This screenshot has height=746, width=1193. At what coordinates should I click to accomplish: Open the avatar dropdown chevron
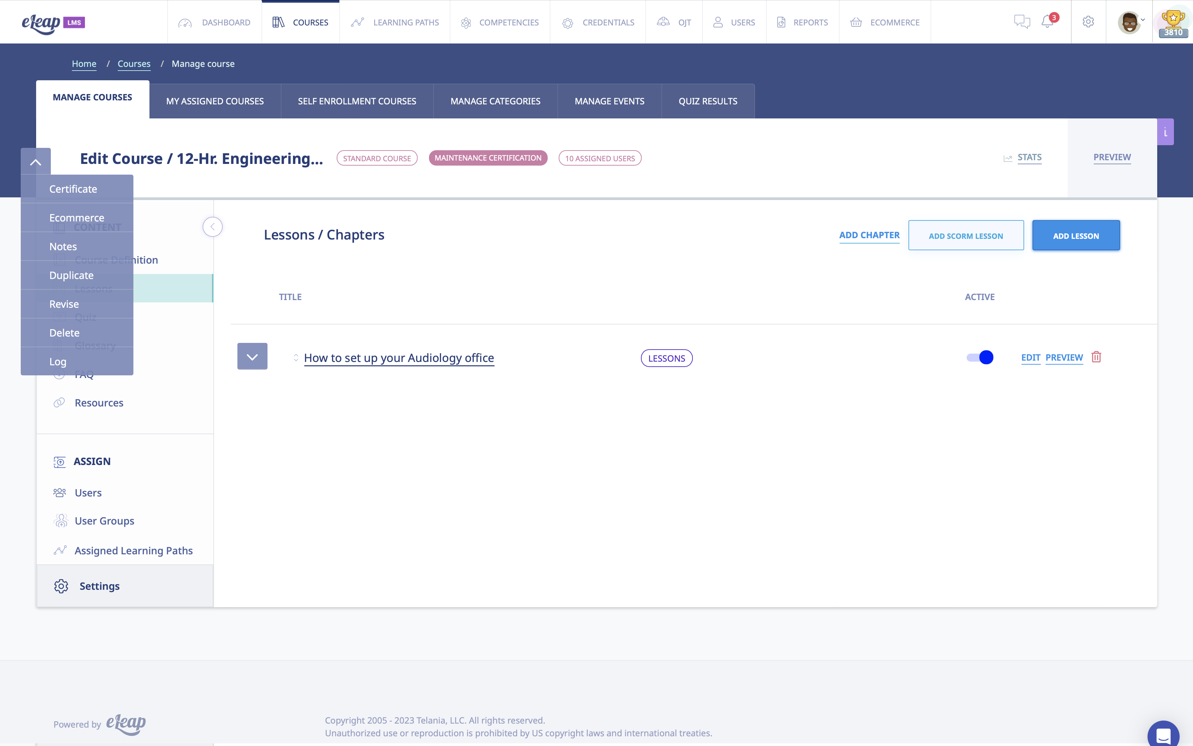pyautogui.click(x=1143, y=20)
